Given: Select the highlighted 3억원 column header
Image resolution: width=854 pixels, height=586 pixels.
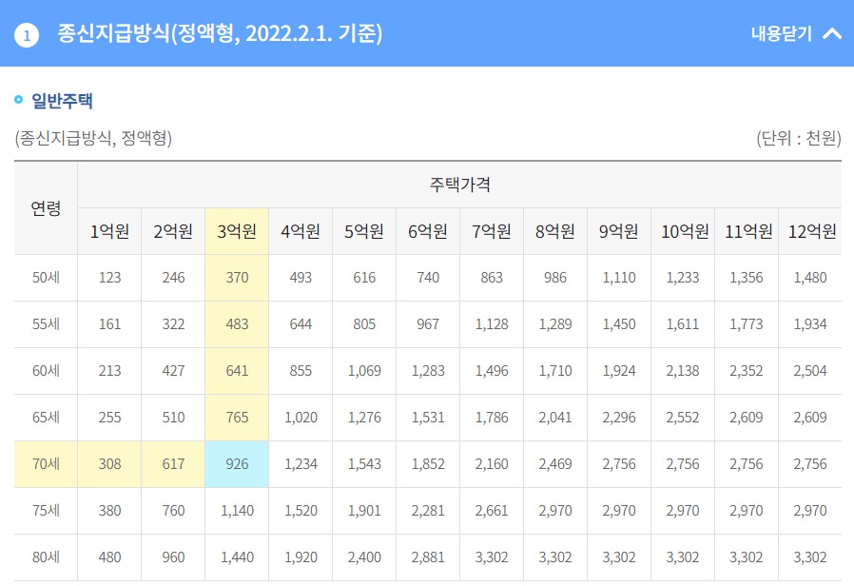Looking at the screenshot, I should pos(237,231).
